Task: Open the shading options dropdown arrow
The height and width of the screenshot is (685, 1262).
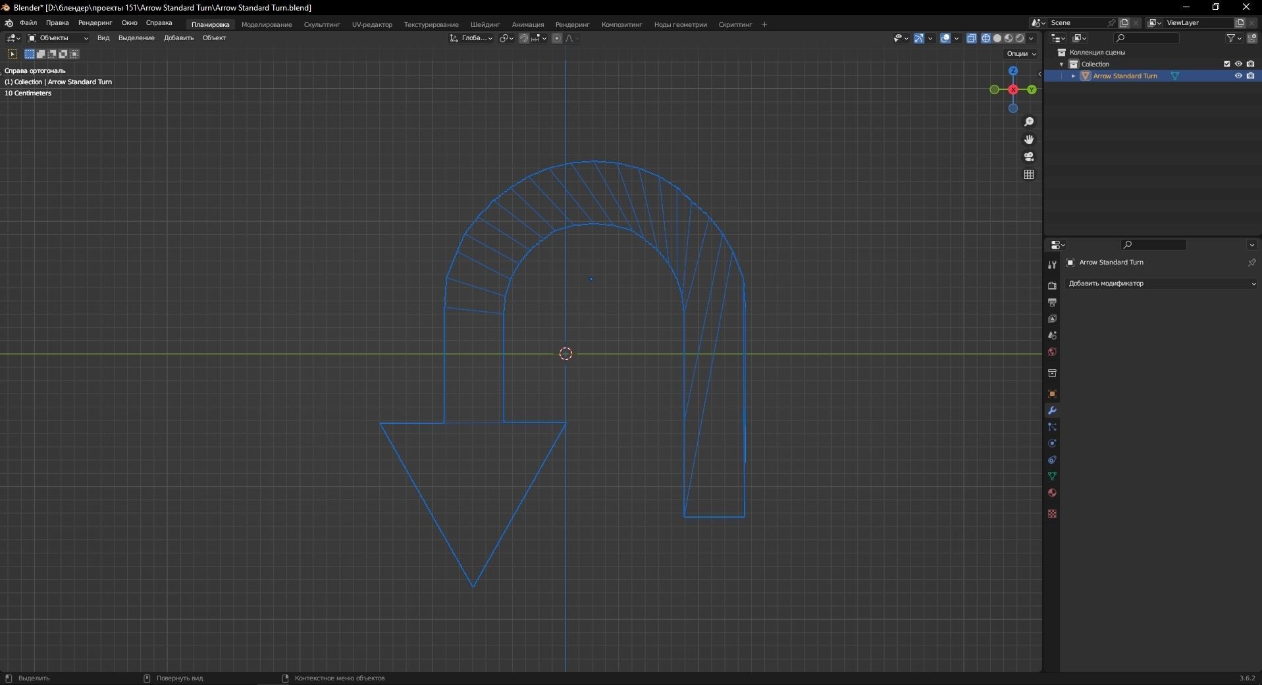Action: [x=1031, y=38]
